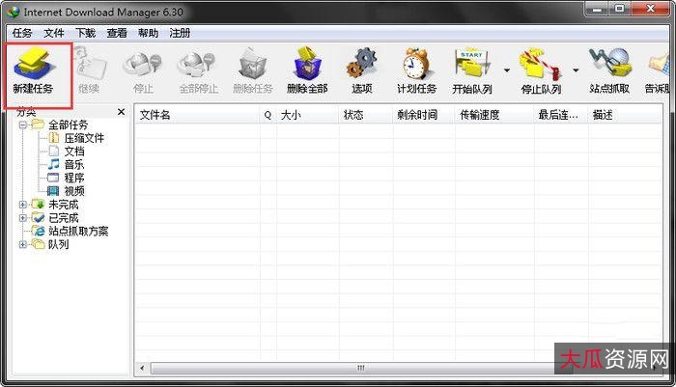
Task: Open the 下载 menu
Action: 85,33
